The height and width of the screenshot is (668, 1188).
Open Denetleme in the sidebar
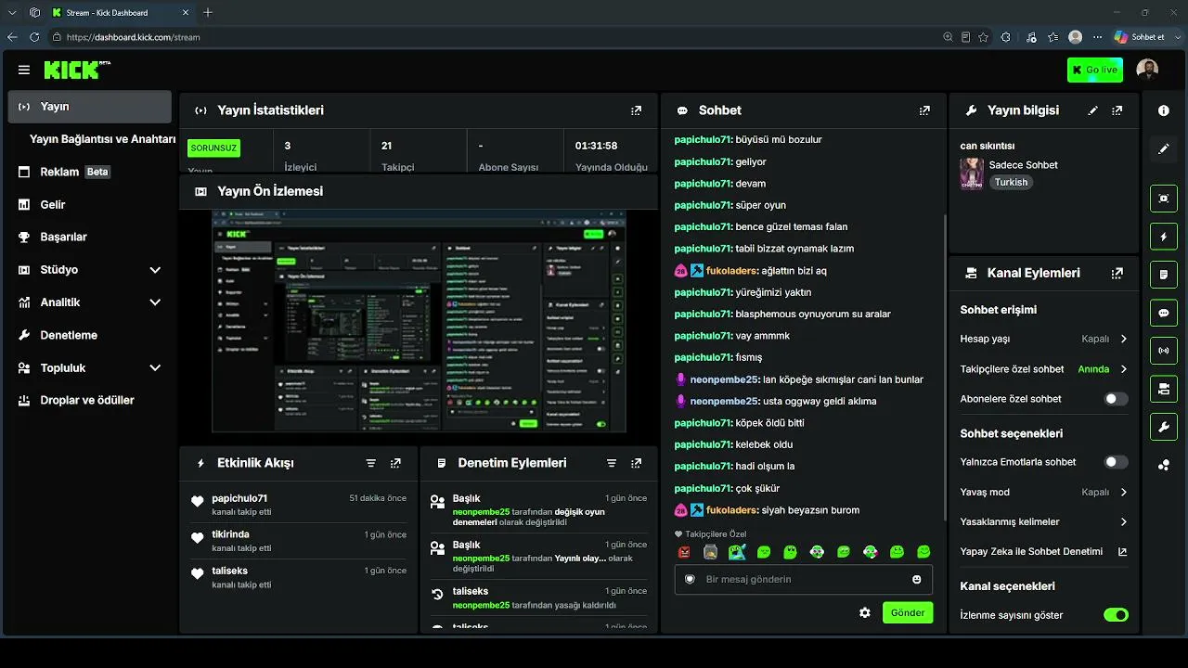tap(89, 336)
